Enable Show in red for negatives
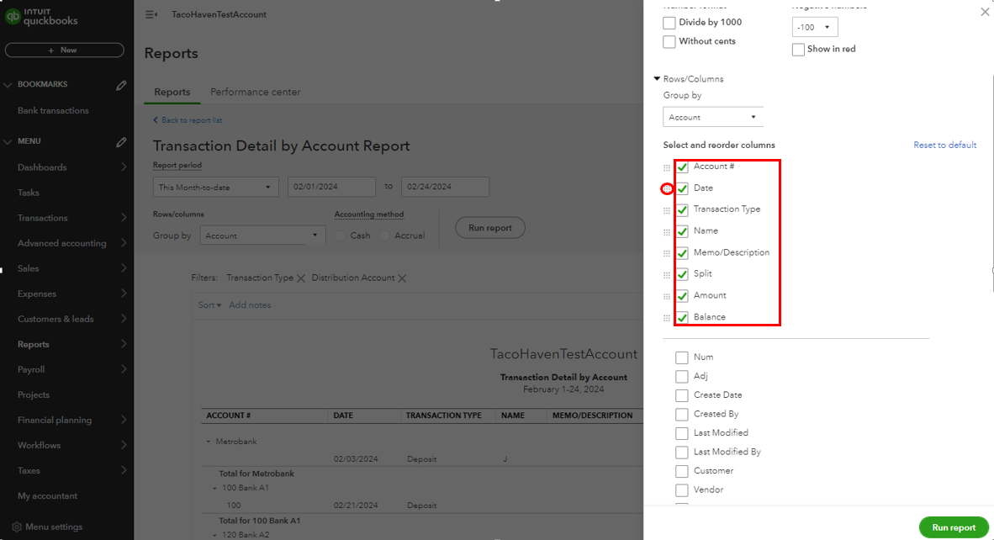The height and width of the screenshot is (540, 994). click(798, 50)
